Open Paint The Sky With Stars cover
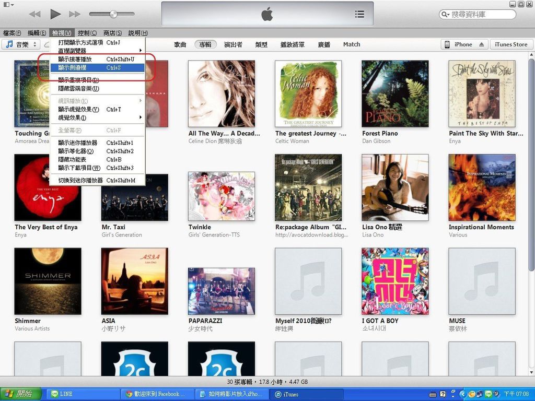 (x=482, y=94)
